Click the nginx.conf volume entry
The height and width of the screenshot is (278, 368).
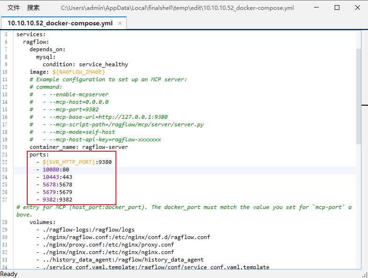tap(108, 252)
